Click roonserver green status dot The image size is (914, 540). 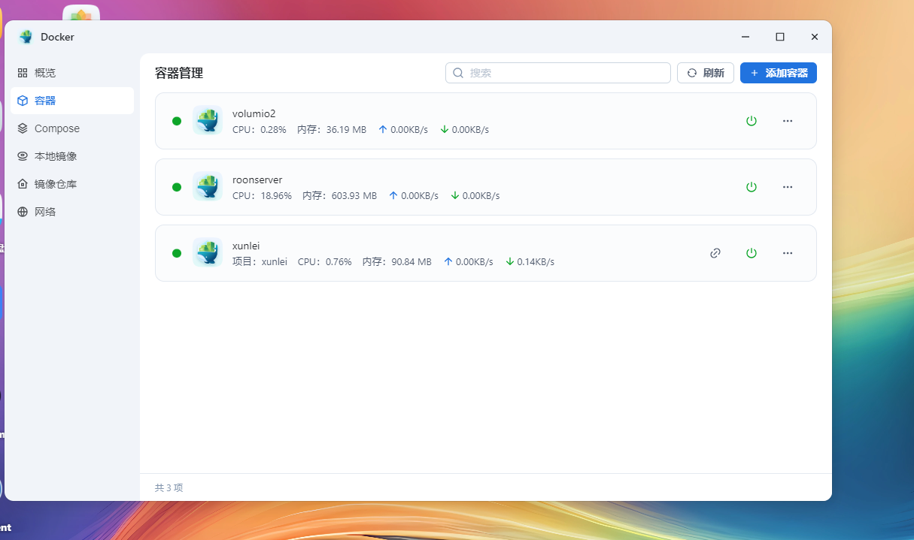(177, 187)
